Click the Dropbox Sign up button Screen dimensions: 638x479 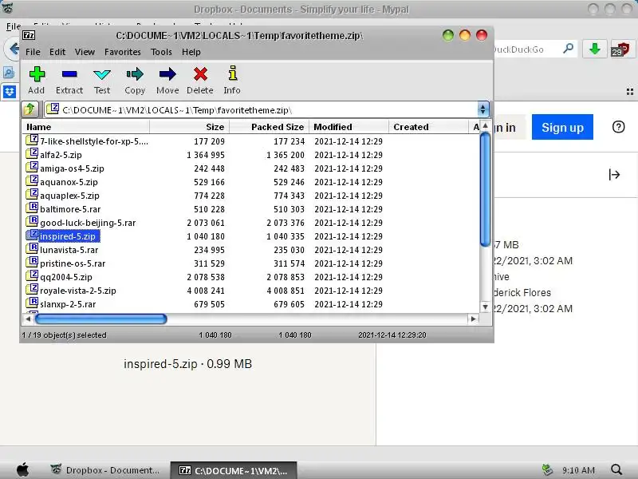pyautogui.click(x=562, y=127)
